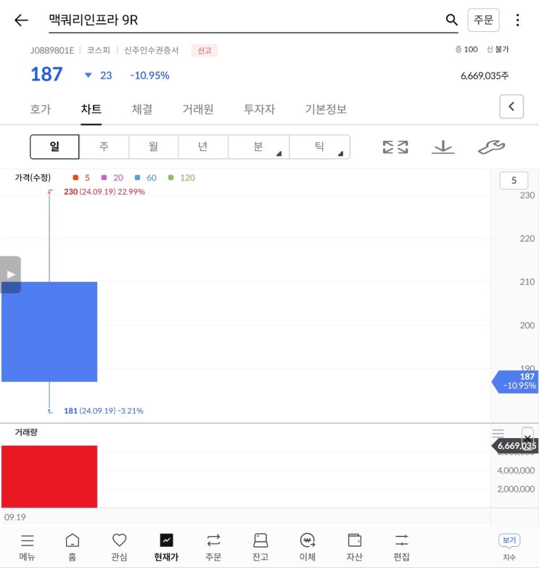Open the 틱 tick interval dropdown
The width and height of the screenshot is (539, 568).
coord(319,147)
